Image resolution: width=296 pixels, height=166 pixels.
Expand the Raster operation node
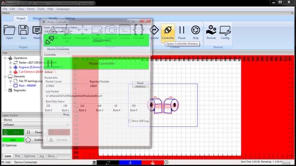(x=10, y=63)
